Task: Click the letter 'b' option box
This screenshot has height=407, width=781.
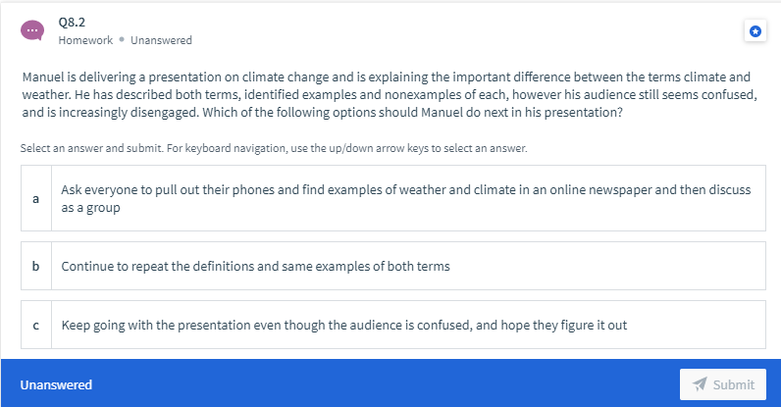Action: click(36, 266)
